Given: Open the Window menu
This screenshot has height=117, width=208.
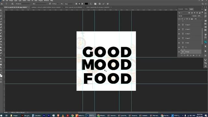Looking at the screenshot, I should pyautogui.click(x=46, y=1).
